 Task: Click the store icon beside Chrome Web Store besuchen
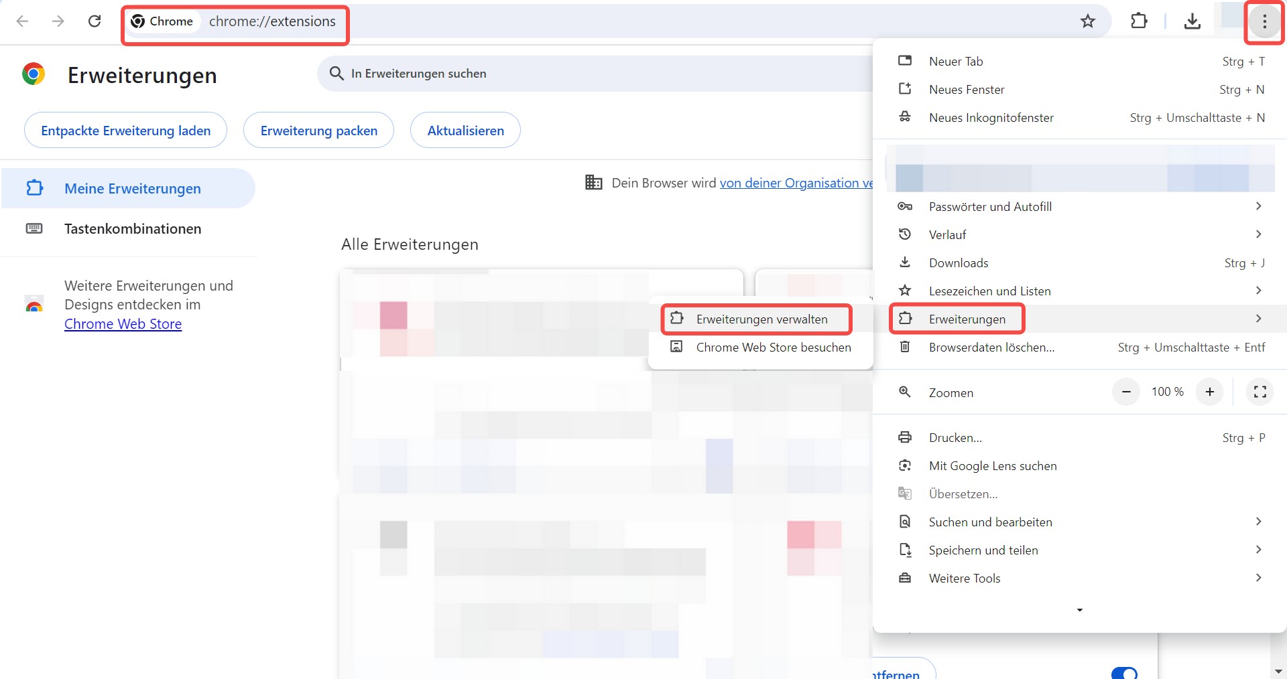click(677, 346)
